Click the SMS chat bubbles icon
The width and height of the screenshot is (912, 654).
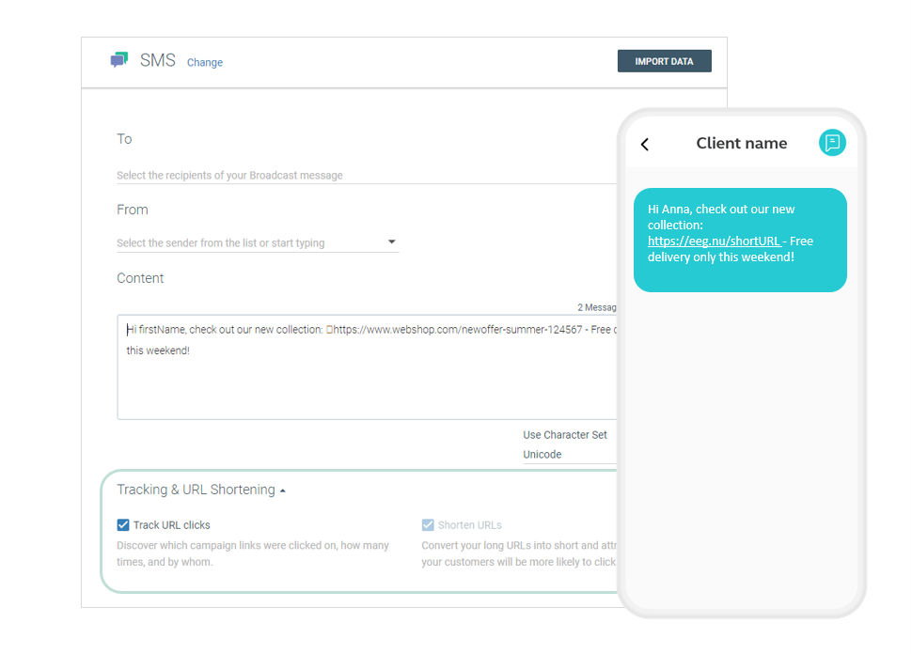pyautogui.click(x=118, y=61)
